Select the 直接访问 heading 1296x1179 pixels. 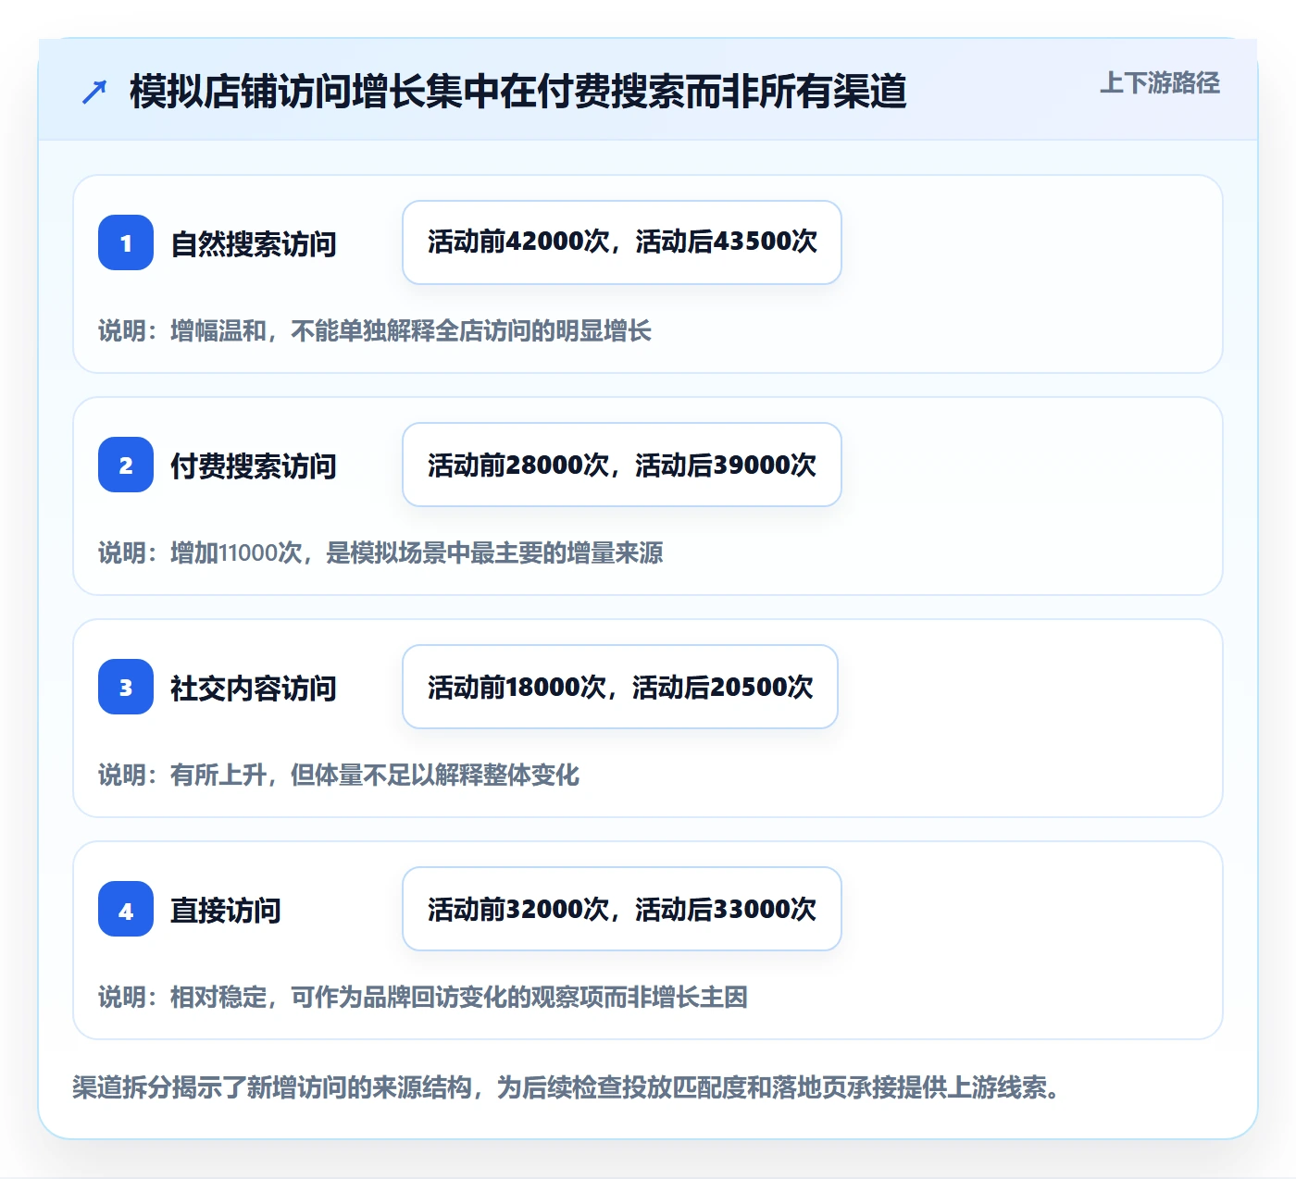(x=226, y=911)
